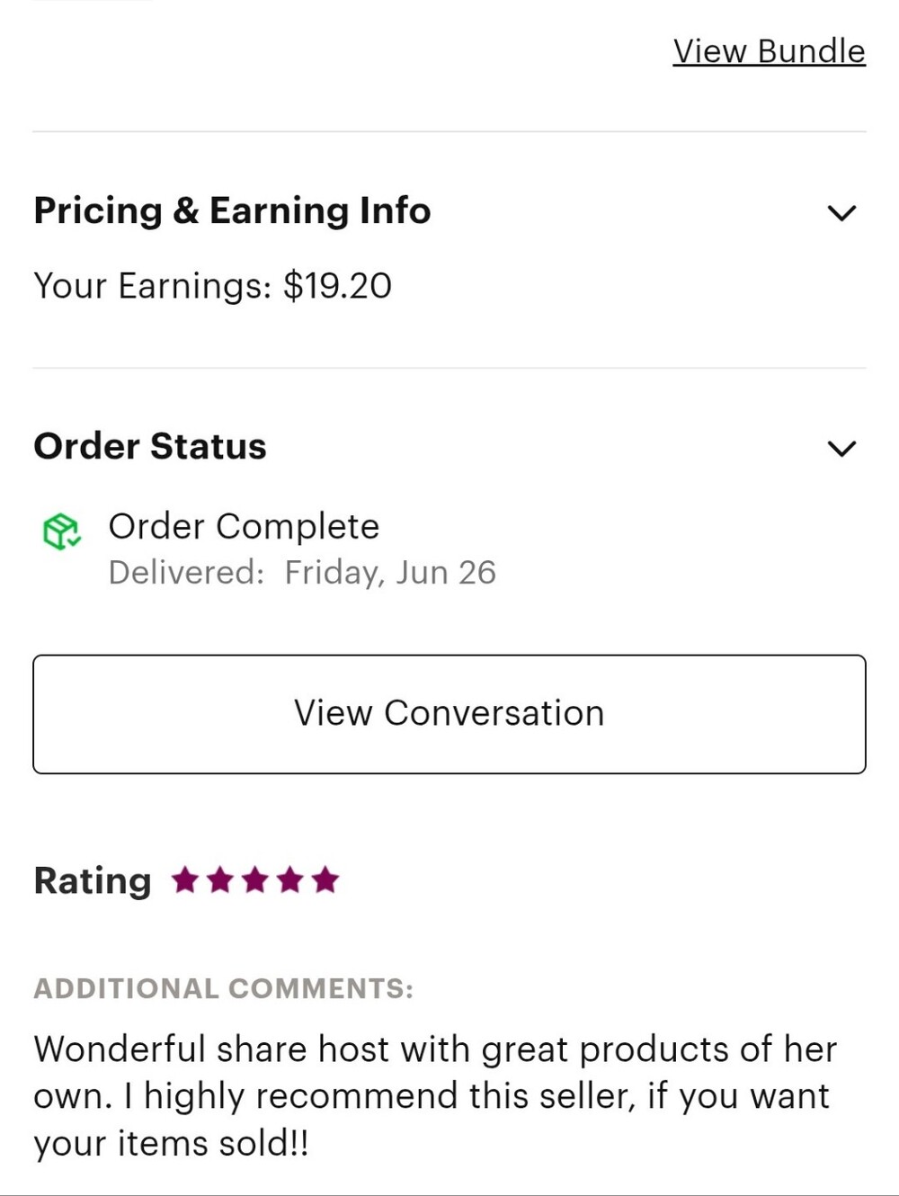Click the buyer's review comment text
This screenshot has width=899, height=1196.
[x=436, y=1096]
